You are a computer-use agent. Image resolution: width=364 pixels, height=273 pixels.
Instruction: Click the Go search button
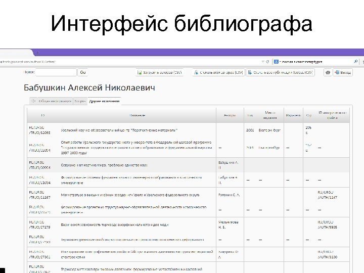click(83, 72)
